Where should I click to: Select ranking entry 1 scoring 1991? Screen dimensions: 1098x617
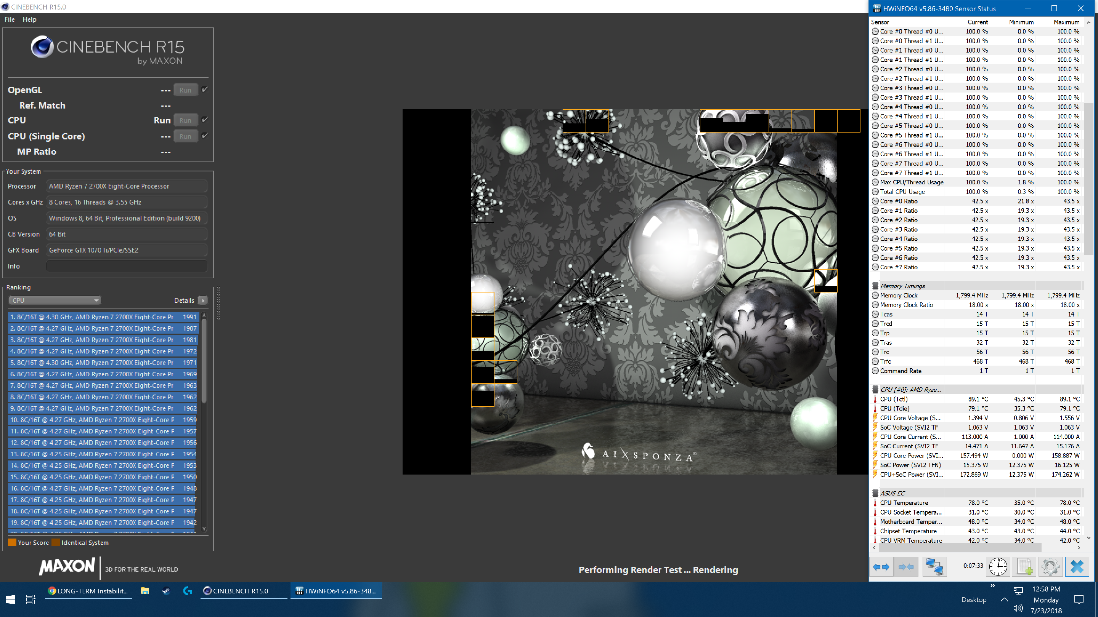point(103,317)
